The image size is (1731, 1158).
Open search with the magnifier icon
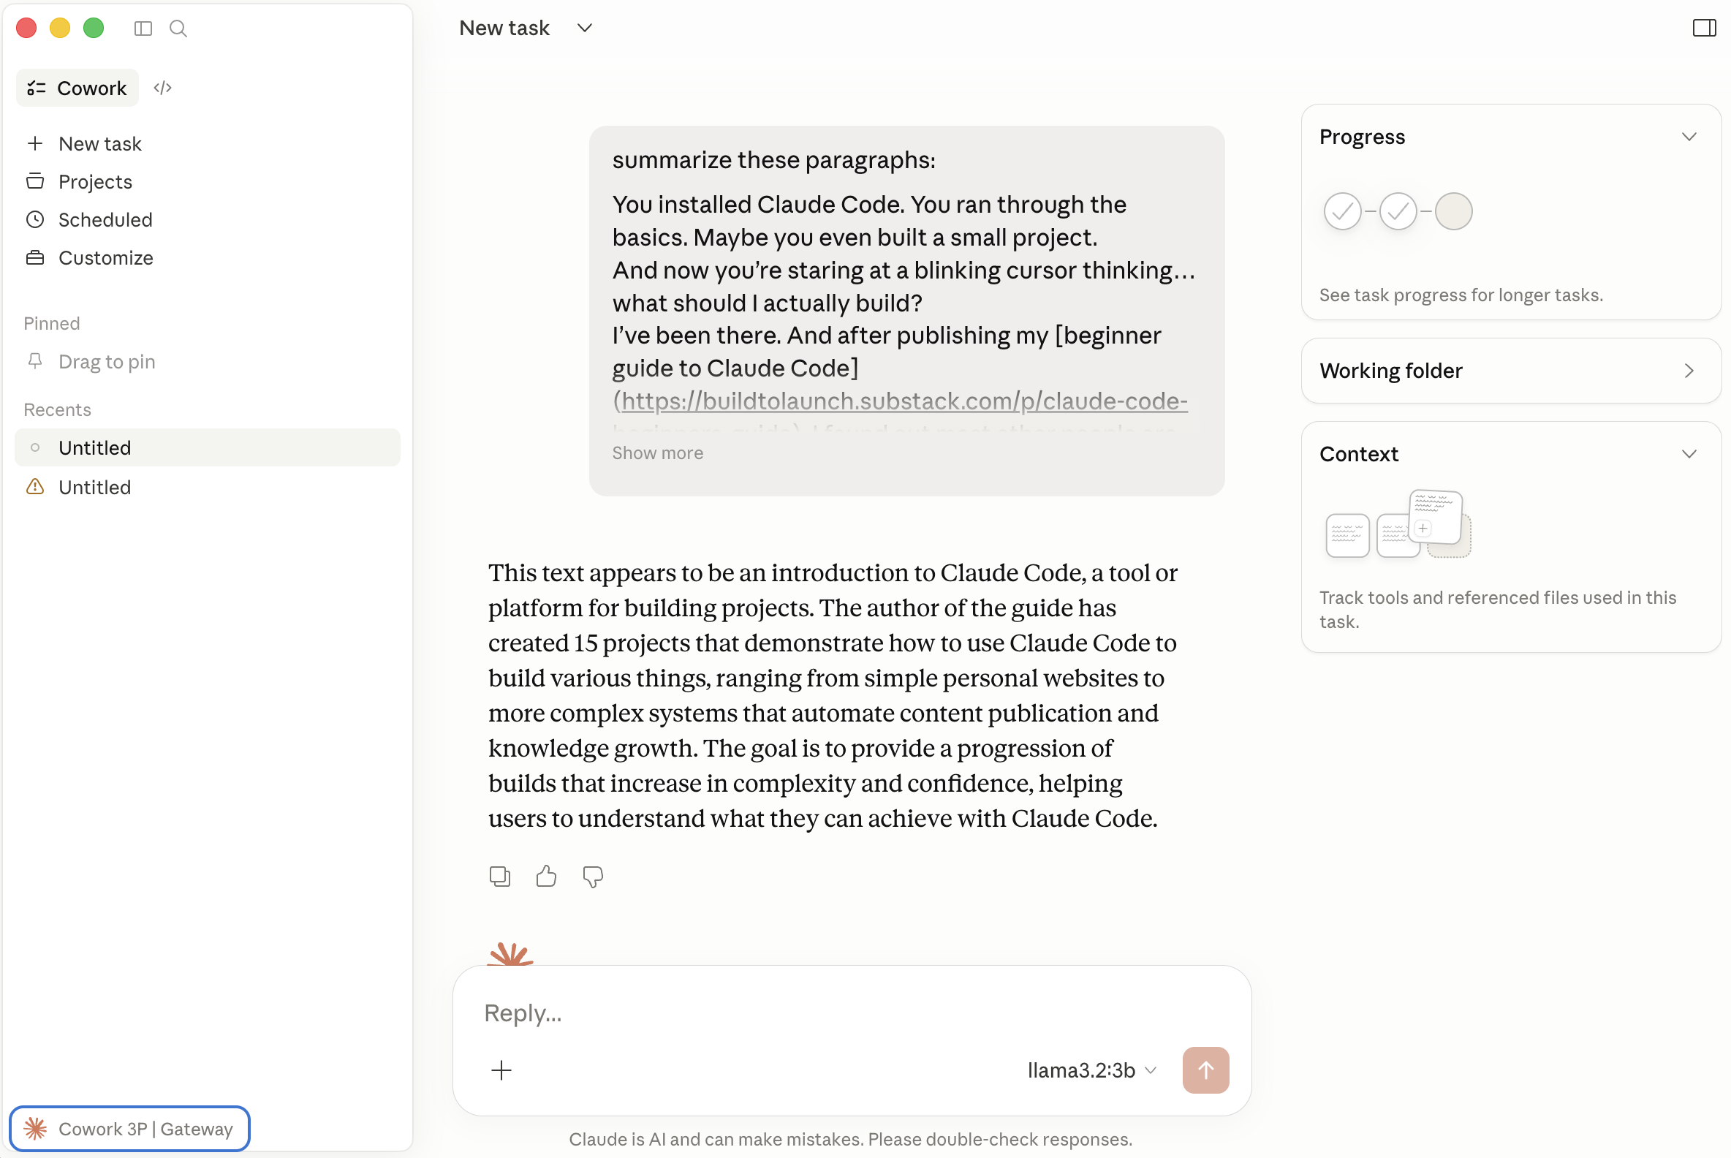coord(178,28)
